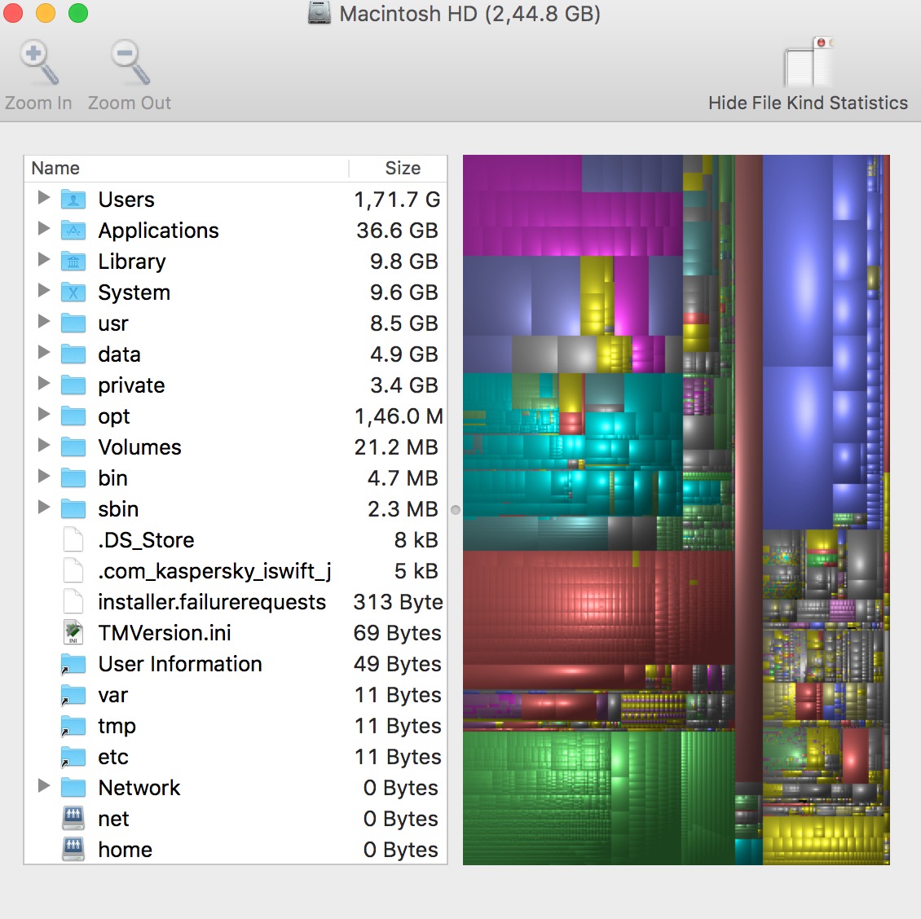This screenshot has height=919, width=921.
Task: Select the Library folder icon
Action: click(73, 262)
